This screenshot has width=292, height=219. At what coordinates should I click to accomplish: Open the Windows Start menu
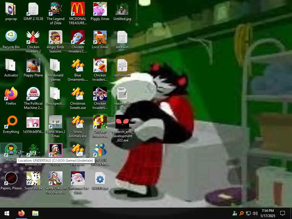pyautogui.click(x=7, y=213)
